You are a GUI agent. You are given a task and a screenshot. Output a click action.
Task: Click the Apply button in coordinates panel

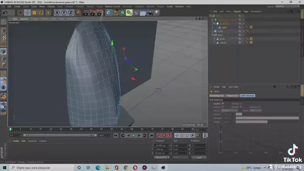[x=199, y=157]
